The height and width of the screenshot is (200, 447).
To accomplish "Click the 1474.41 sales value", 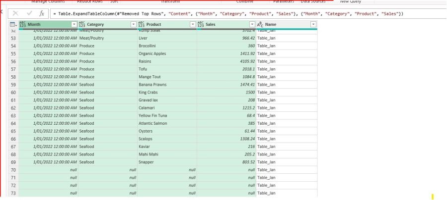I will (247, 84).
